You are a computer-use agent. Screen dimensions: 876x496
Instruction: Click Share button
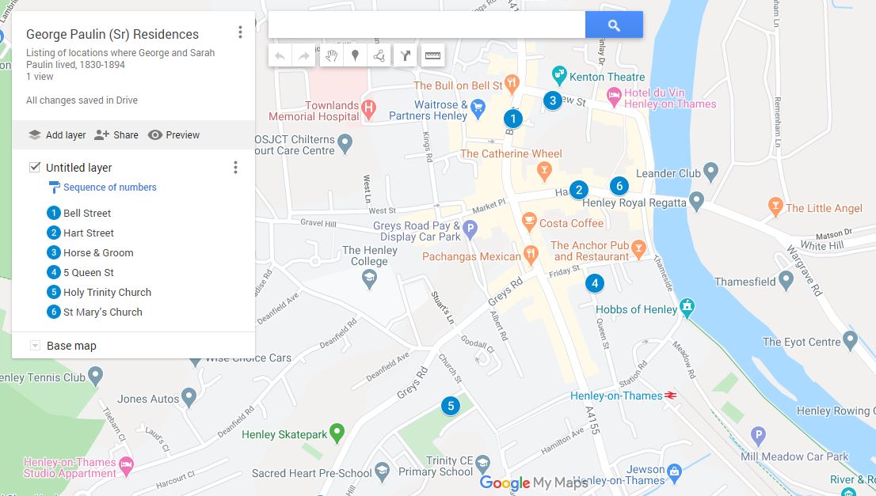click(x=116, y=135)
